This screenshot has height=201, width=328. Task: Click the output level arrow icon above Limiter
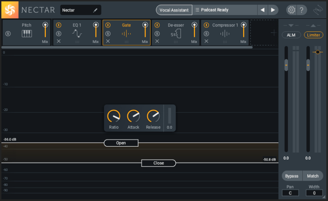pos(313,25)
